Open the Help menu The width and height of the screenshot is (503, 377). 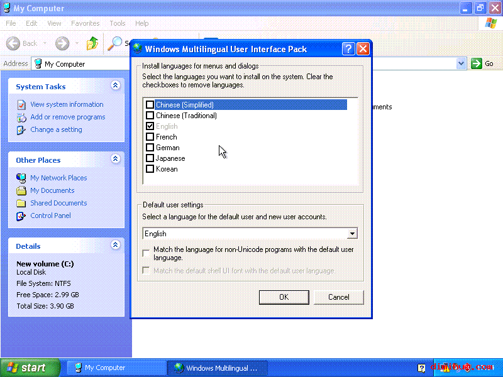[142, 23]
